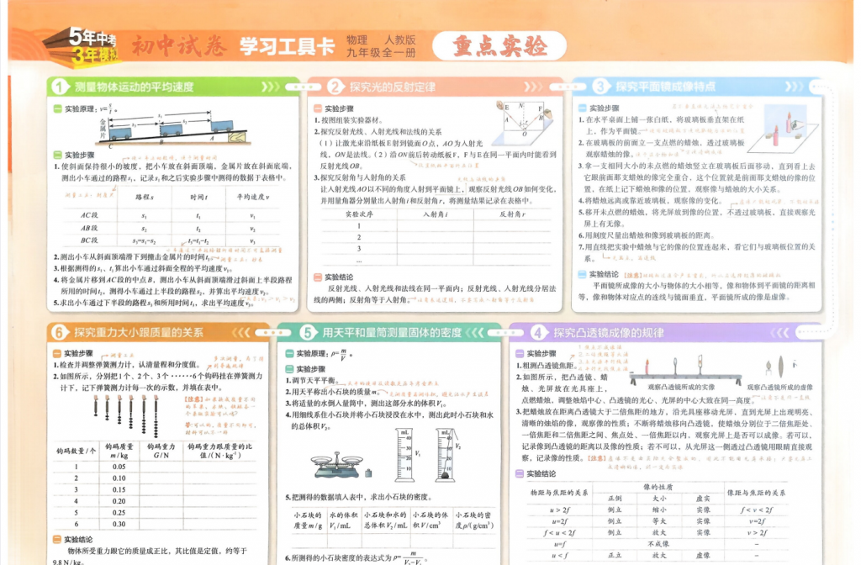This screenshot has width=861, height=565.
Task: Select the 水的体积 V1/mL column header
Action: click(x=343, y=520)
